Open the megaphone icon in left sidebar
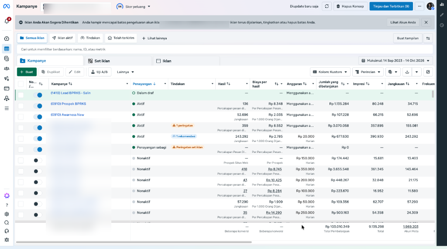Screen dimensions: 447x249 click(x=7, y=79)
